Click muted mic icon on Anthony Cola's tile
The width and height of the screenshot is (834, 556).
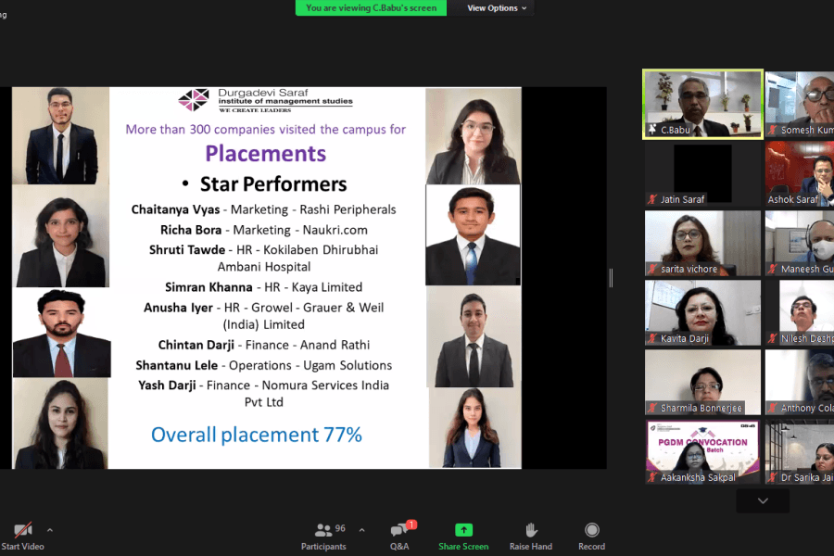coord(773,408)
